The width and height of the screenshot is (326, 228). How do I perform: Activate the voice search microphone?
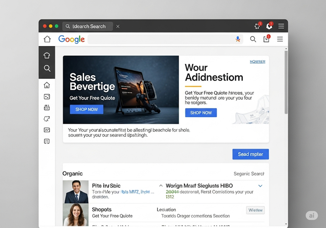tap(238, 39)
